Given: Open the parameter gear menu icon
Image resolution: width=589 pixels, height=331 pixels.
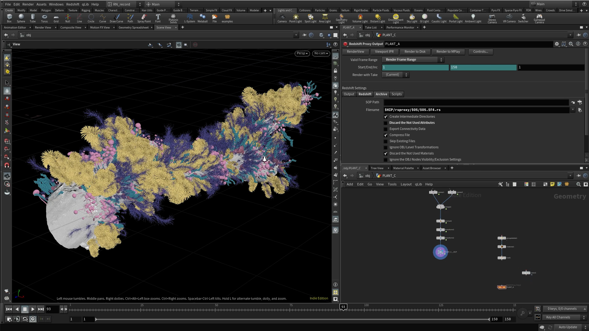Looking at the screenshot, I should [557, 44].
